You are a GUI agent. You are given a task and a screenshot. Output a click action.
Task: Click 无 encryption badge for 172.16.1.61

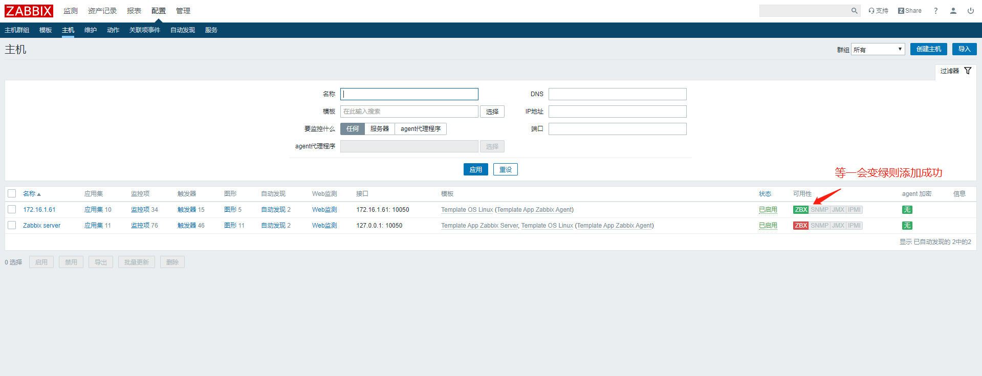click(x=907, y=210)
